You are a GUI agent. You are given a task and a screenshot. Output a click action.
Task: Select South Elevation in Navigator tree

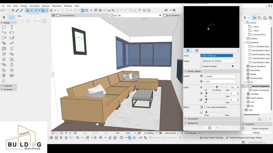coord(259,59)
